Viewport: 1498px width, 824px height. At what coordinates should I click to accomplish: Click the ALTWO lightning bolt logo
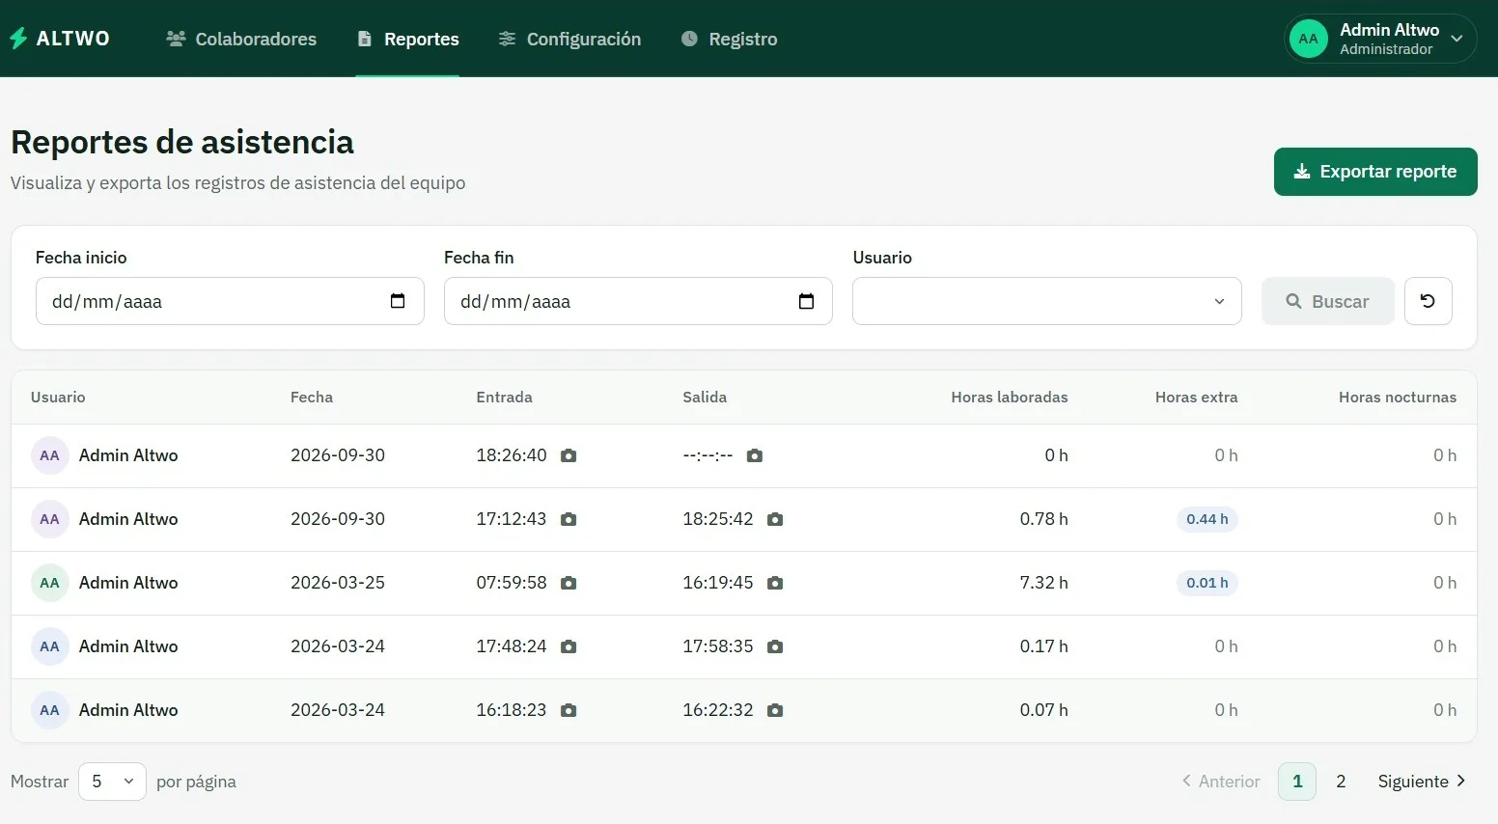[18, 39]
